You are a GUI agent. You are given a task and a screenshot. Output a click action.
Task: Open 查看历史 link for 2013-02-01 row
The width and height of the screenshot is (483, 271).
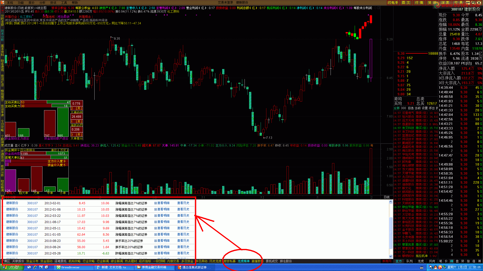pyautogui.click(x=183, y=203)
